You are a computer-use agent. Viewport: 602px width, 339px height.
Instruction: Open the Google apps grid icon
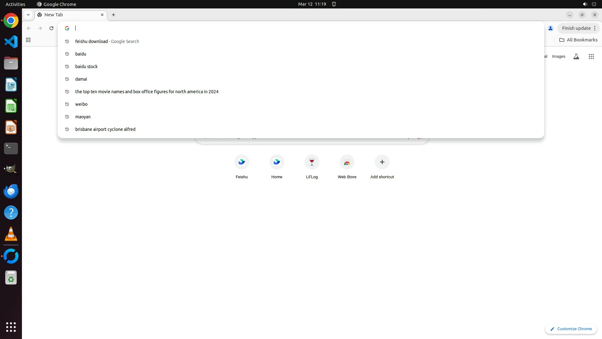[x=591, y=56]
